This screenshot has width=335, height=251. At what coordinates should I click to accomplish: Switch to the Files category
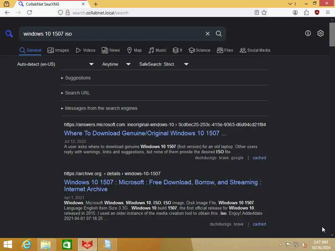225,50
